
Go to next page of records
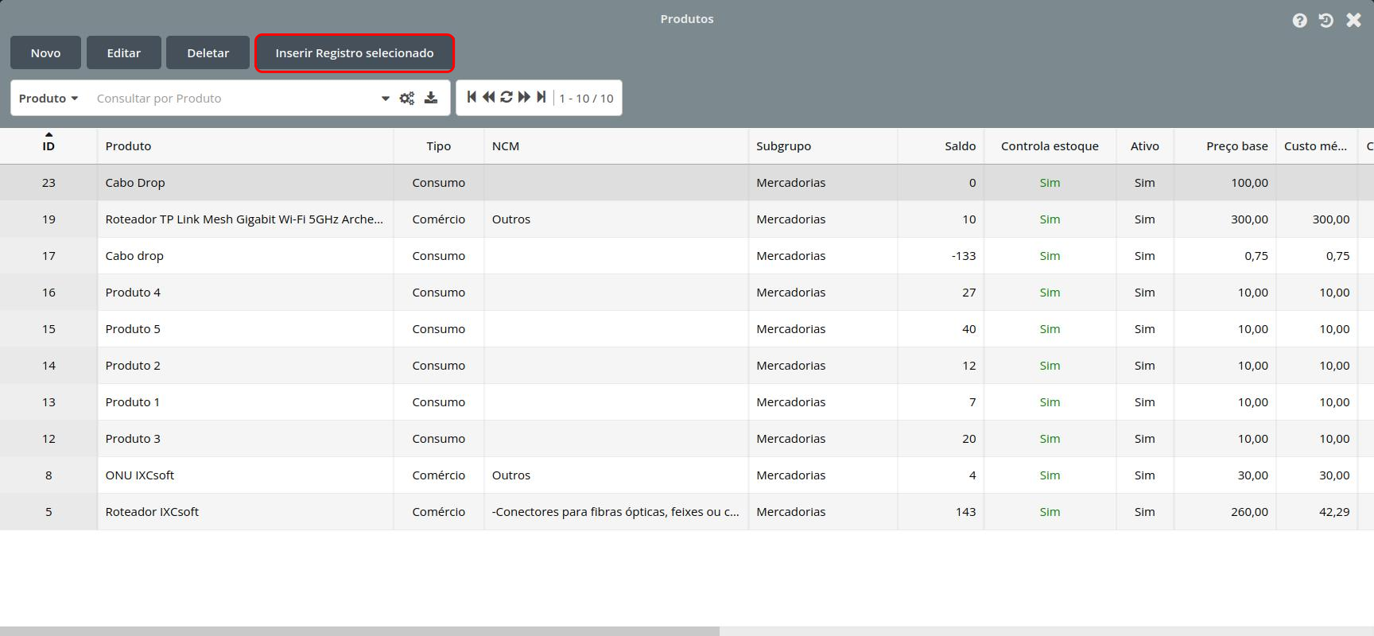[x=524, y=97]
